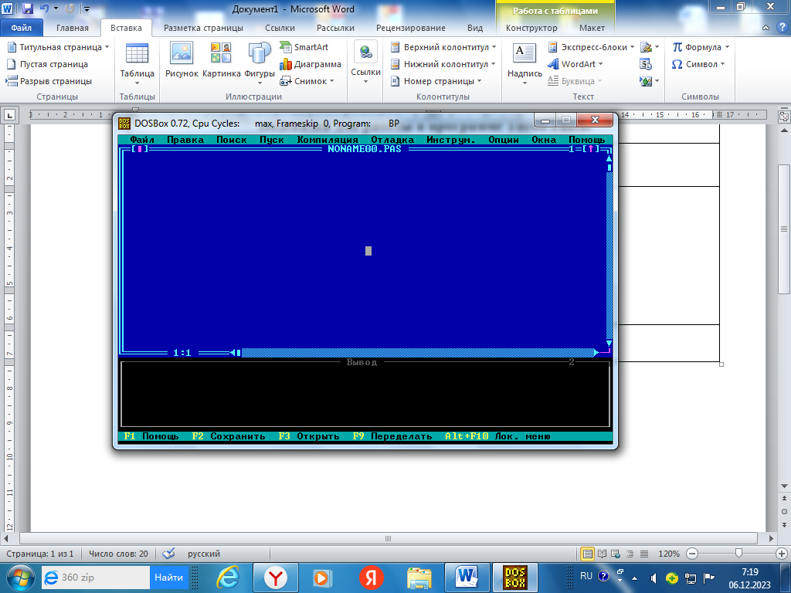The height and width of the screenshot is (593, 791).
Task: Take a Снимок screenshot
Action: click(x=307, y=81)
